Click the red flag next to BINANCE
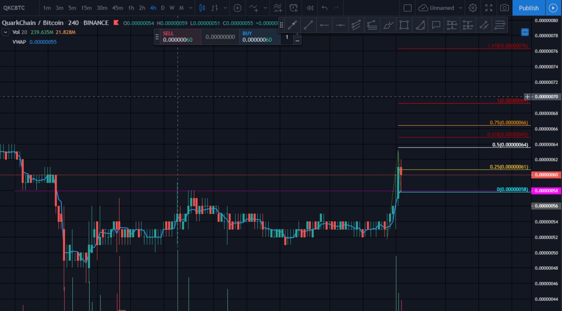 coord(116,23)
